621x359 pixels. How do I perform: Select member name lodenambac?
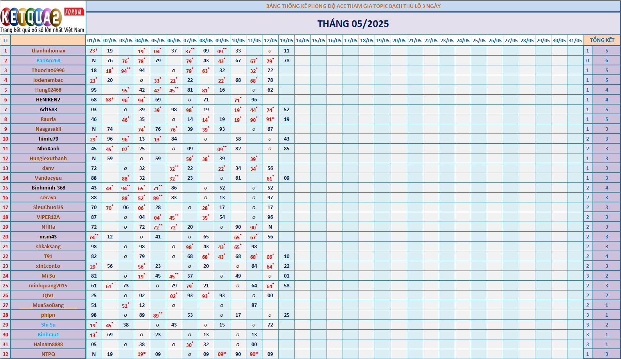click(x=48, y=80)
